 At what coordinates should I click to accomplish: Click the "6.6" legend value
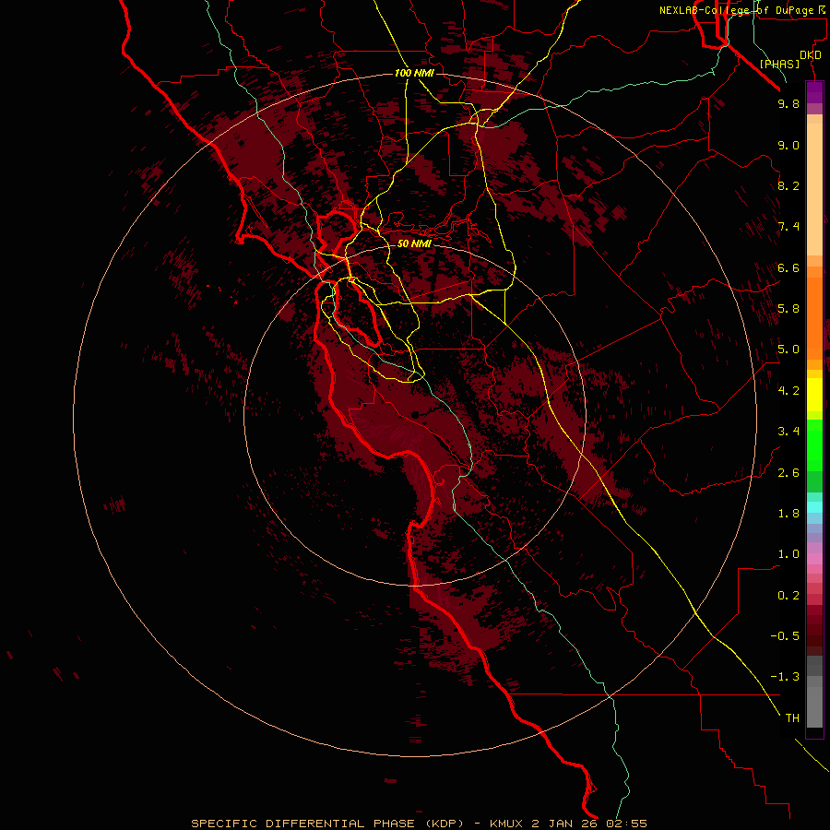[x=788, y=267]
